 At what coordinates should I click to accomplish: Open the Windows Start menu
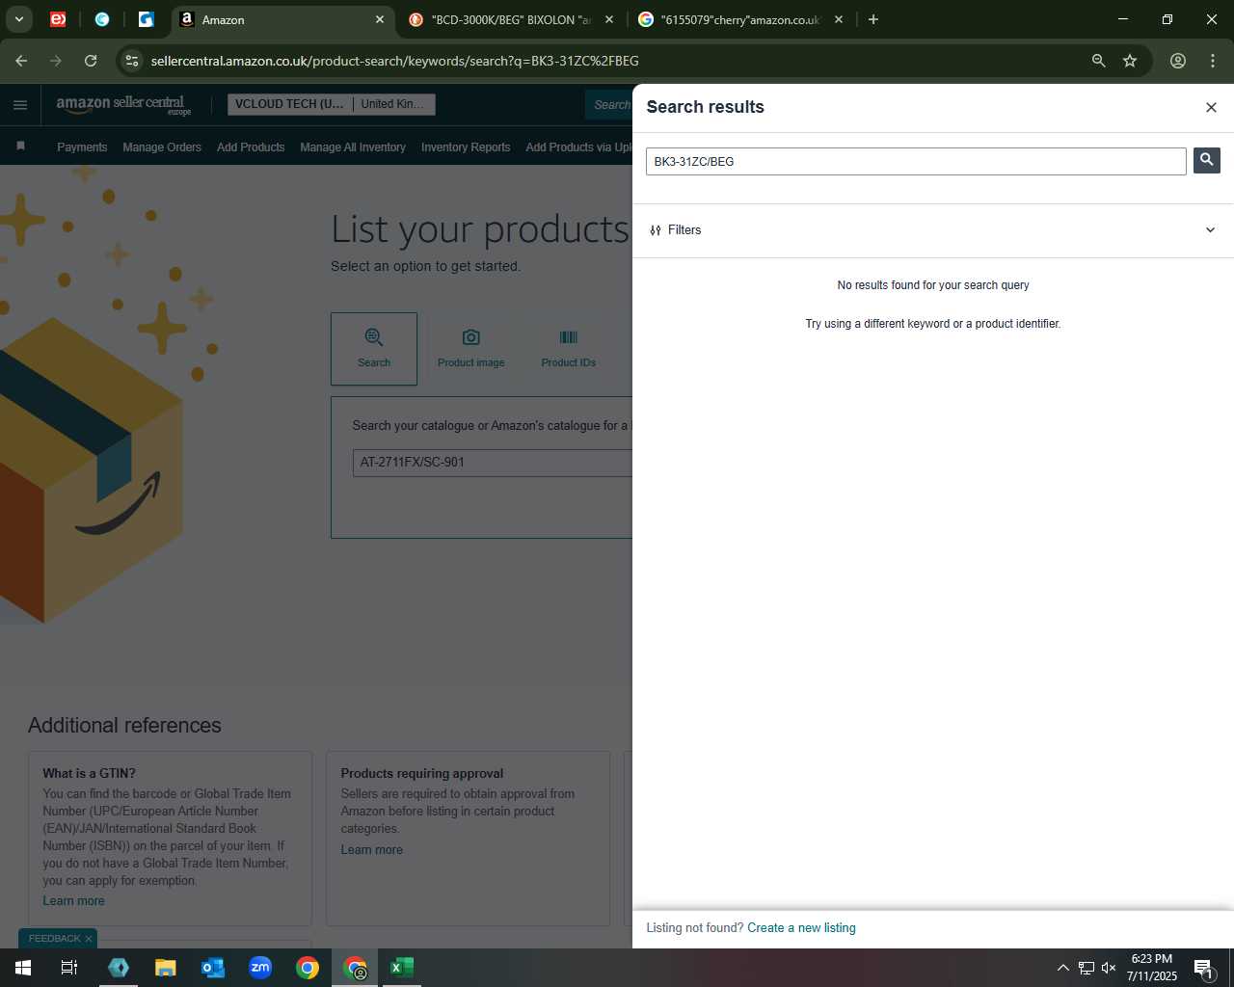[x=23, y=968]
